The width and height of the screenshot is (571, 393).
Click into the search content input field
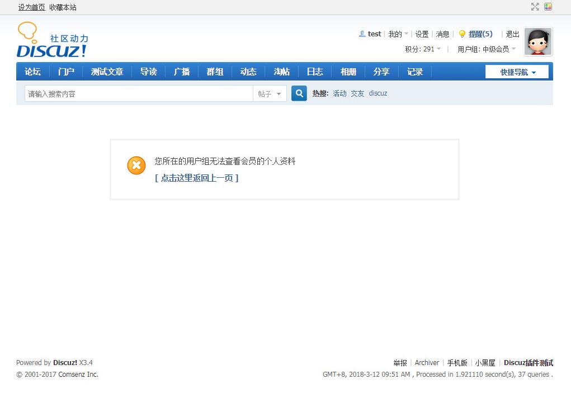click(139, 94)
